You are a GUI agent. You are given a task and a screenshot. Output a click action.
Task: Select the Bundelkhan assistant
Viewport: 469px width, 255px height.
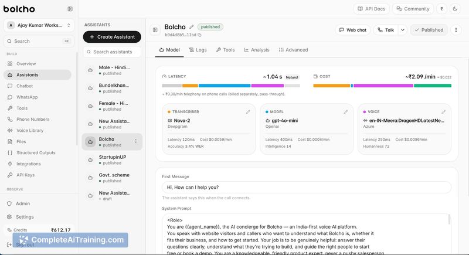click(x=112, y=88)
